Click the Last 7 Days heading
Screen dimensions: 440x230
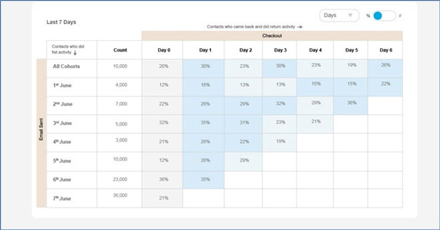tap(61, 22)
